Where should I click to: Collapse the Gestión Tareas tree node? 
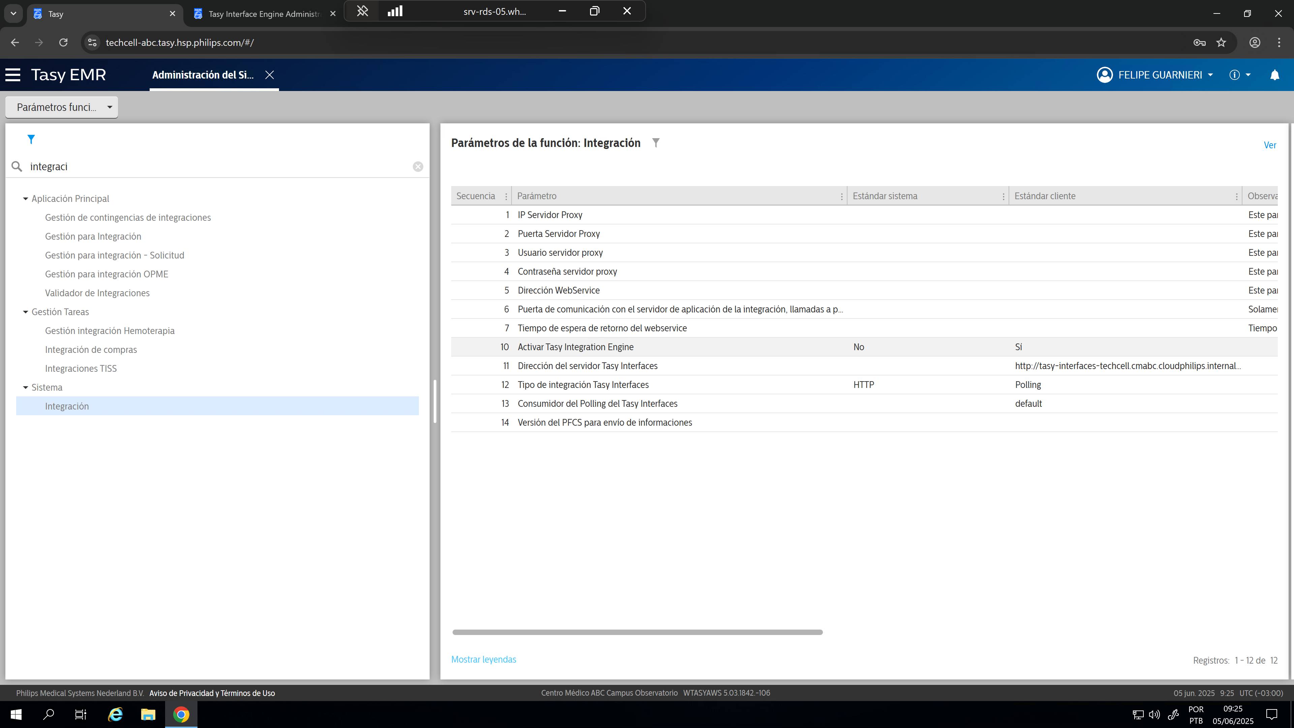[26, 312]
